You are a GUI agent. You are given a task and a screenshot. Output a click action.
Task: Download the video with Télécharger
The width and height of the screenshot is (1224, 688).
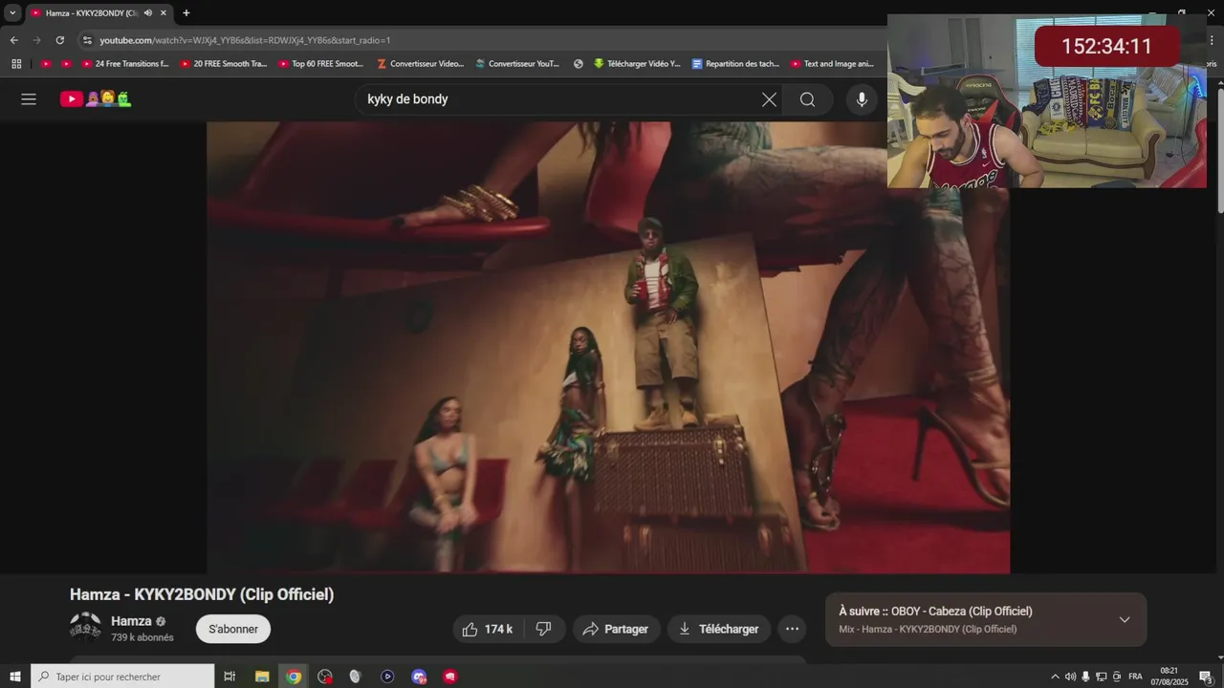tap(719, 629)
